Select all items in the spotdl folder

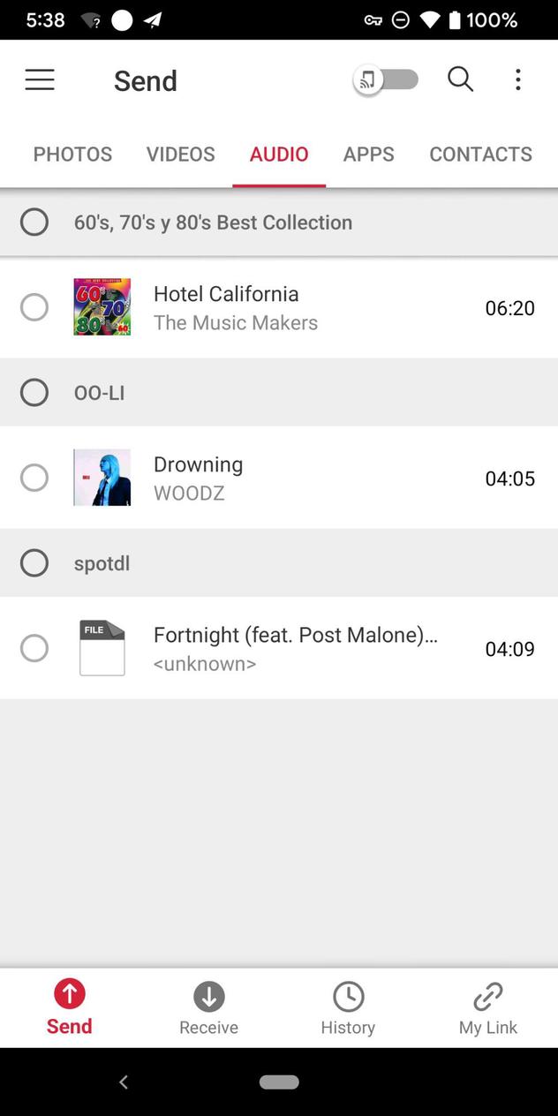click(34, 562)
